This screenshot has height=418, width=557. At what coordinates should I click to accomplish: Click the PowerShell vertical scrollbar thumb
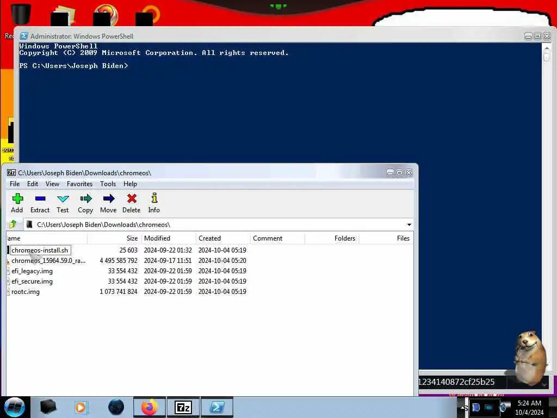(546, 57)
